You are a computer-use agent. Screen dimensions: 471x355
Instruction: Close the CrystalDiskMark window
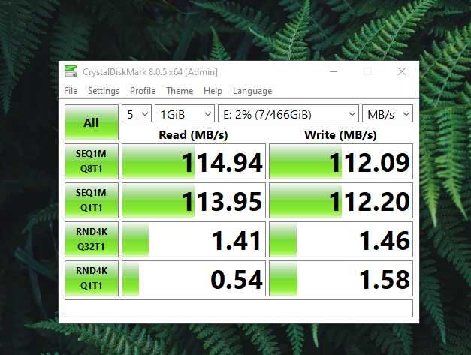(x=402, y=71)
